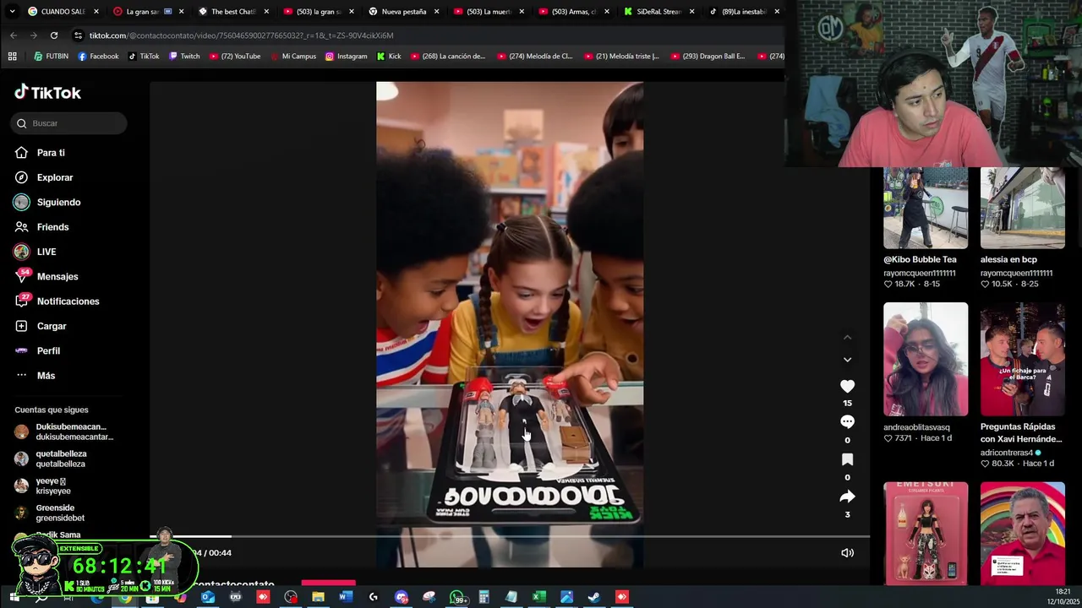Seek along the video progress bar
The image size is (1082, 608).
click(510, 536)
